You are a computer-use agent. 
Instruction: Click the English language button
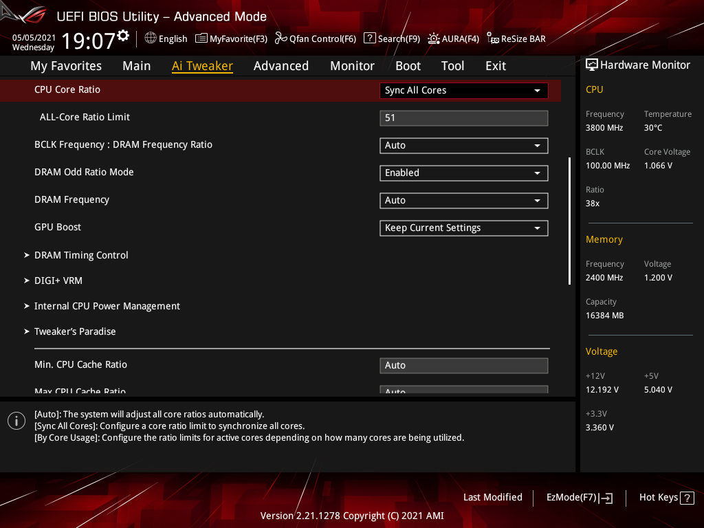point(166,38)
